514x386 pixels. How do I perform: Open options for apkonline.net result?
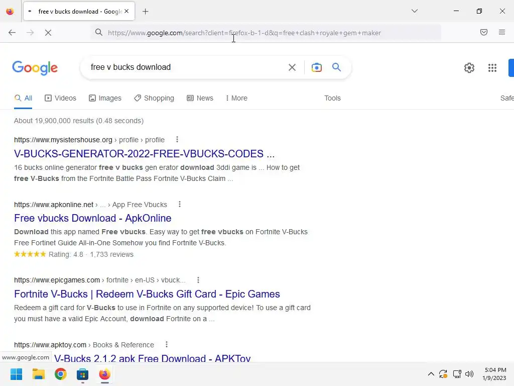[180, 204]
